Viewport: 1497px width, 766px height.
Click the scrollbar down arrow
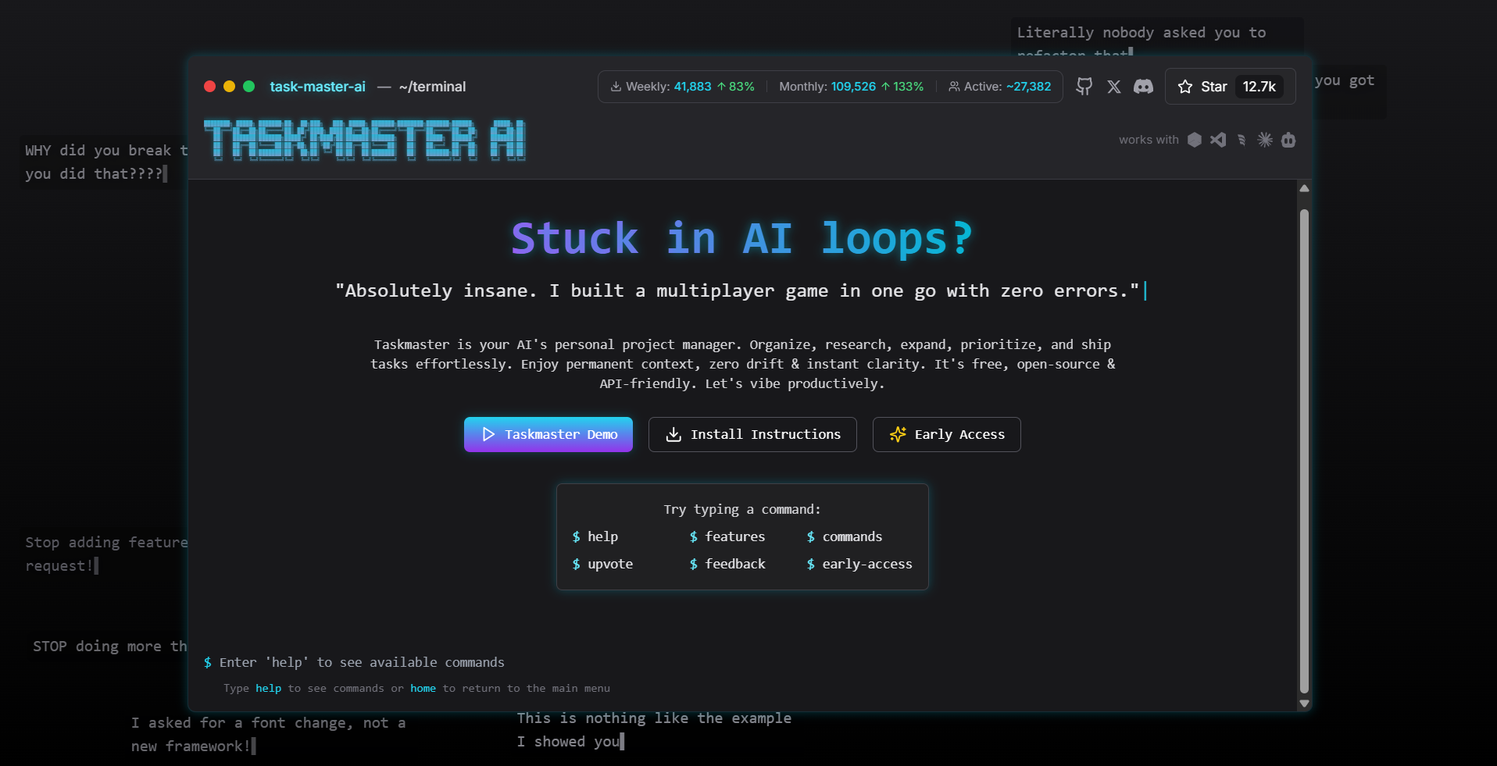pyautogui.click(x=1304, y=704)
